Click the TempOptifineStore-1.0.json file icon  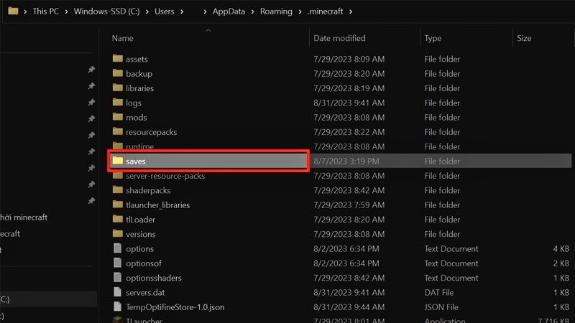click(x=118, y=307)
